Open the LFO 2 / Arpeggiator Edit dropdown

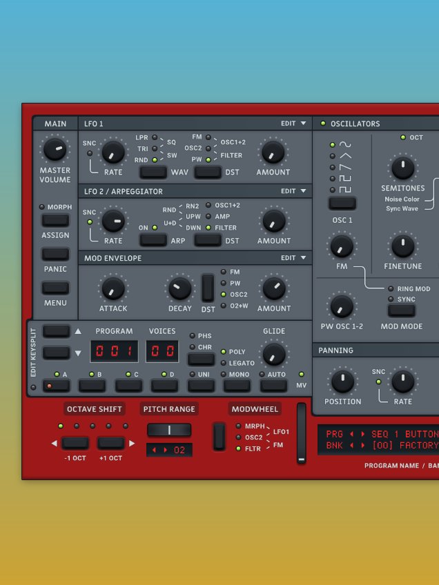coord(293,191)
